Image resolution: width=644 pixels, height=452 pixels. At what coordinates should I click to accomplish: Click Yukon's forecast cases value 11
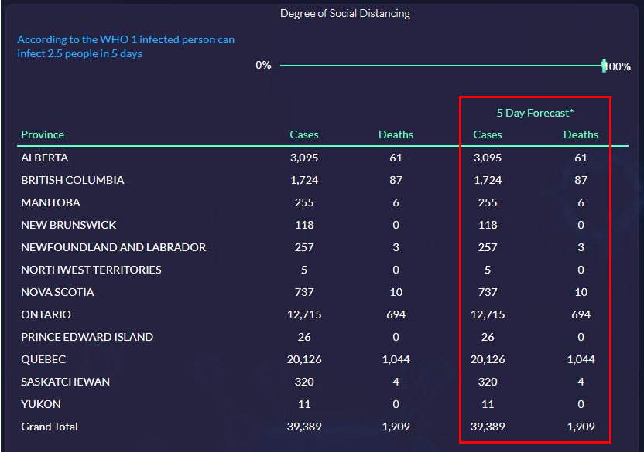pyautogui.click(x=488, y=404)
